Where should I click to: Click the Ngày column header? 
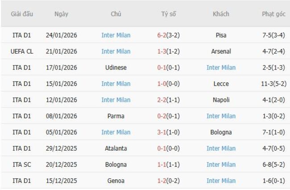[x=62, y=14]
